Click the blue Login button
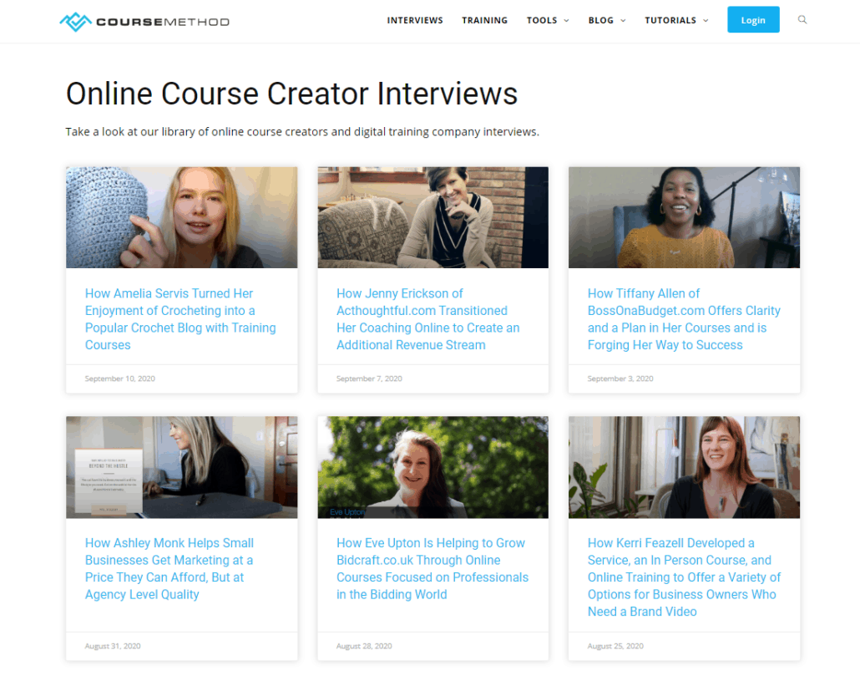Viewport: 860px width, 676px height. (753, 20)
